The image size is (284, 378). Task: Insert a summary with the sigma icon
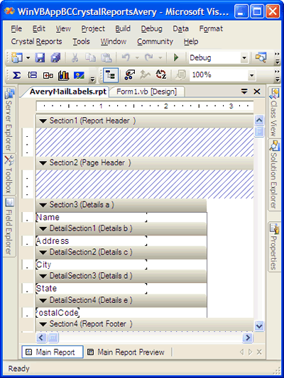16,75
